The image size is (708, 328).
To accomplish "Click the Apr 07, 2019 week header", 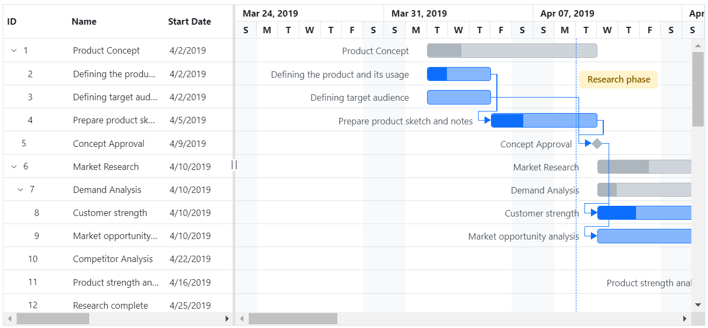I will [567, 13].
